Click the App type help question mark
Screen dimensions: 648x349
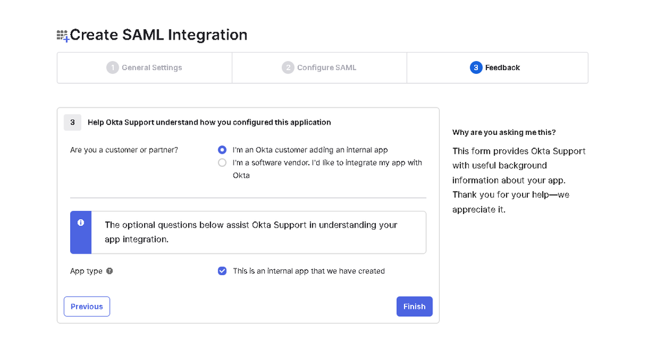(x=110, y=271)
